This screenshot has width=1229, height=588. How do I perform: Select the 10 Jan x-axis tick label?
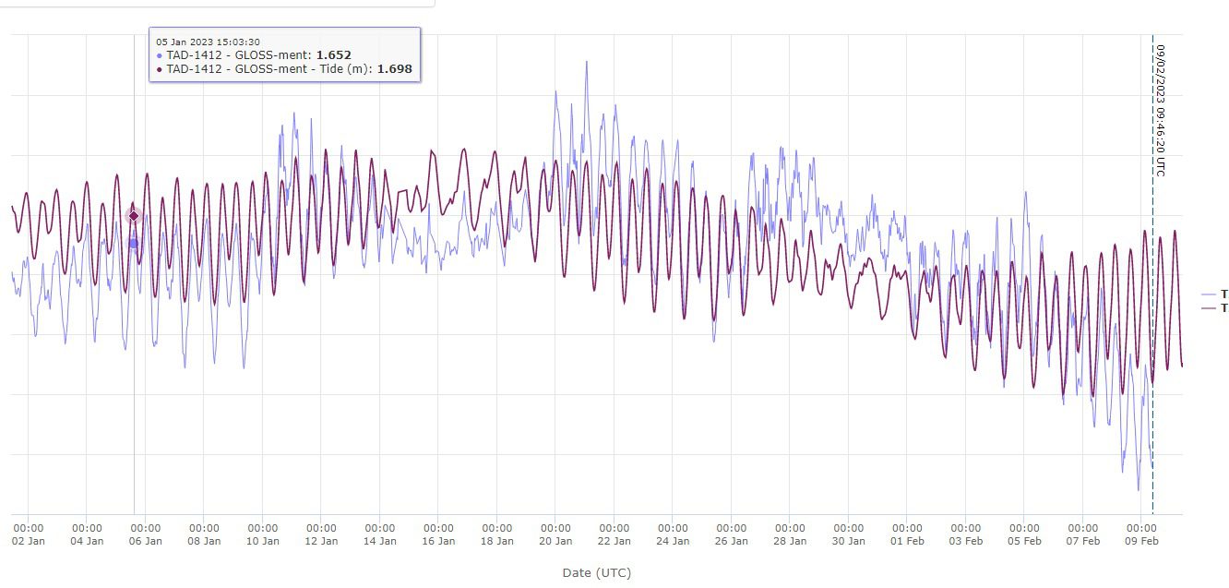263,541
